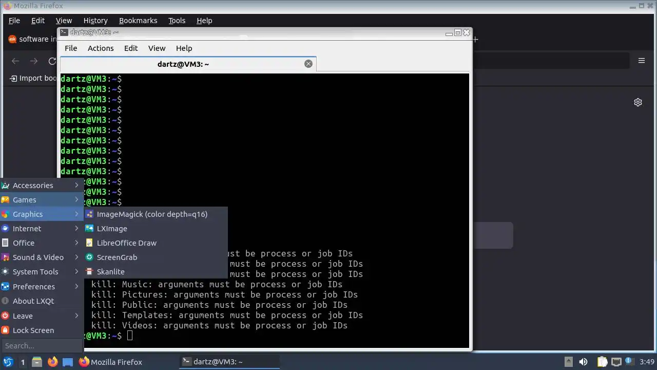
Task: Click desktop switcher number 1
Action: click(23, 362)
